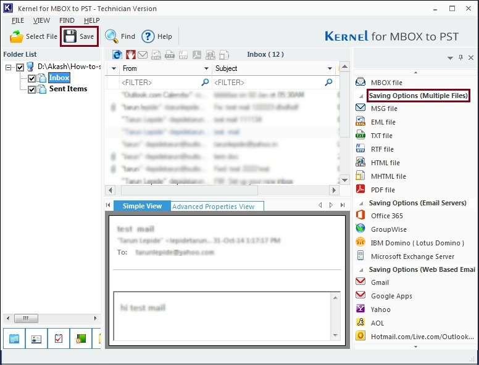Click the envelope MSG icon above the mail list
Screen dimensions: 479x365
[143, 55]
